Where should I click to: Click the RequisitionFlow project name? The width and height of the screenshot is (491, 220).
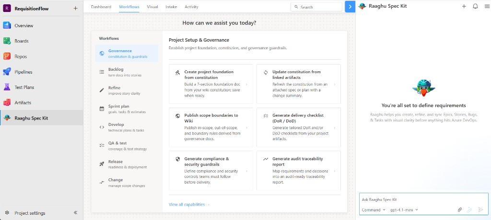tap(32, 9)
